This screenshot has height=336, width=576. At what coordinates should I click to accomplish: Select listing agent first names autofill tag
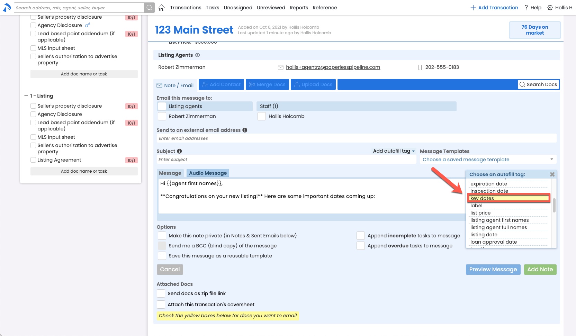[x=508, y=220]
